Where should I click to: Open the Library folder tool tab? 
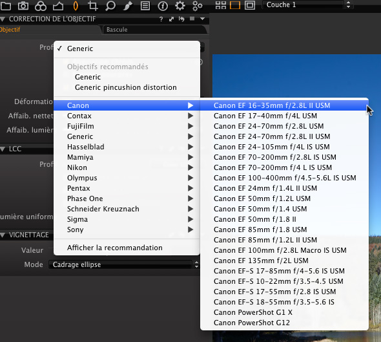coord(6,6)
